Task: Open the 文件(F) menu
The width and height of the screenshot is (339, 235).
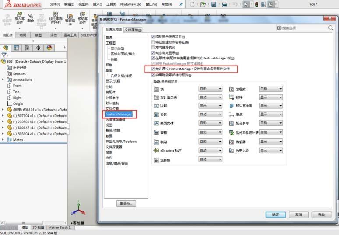Action: [x=55, y=4]
